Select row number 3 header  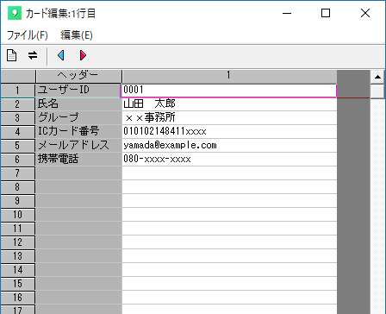pos(18,118)
